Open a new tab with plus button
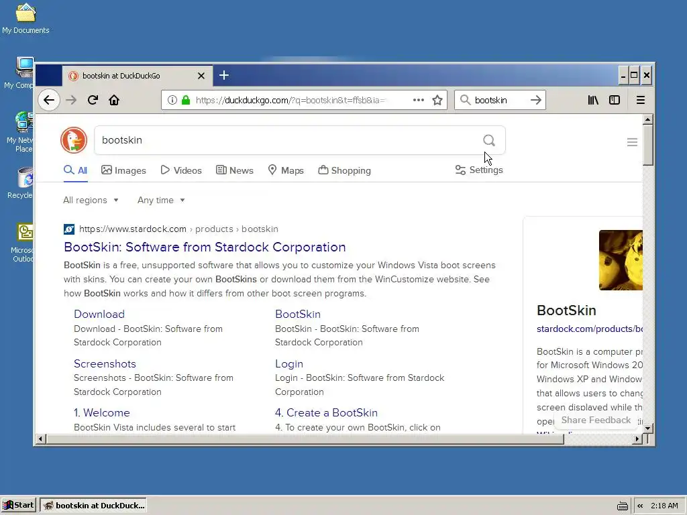The width and height of the screenshot is (687, 515). click(x=224, y=75)
